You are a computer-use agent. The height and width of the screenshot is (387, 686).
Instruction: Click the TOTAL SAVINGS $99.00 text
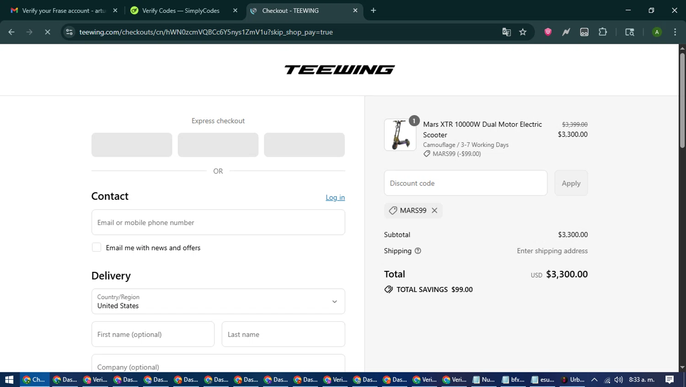click(434, 290)
